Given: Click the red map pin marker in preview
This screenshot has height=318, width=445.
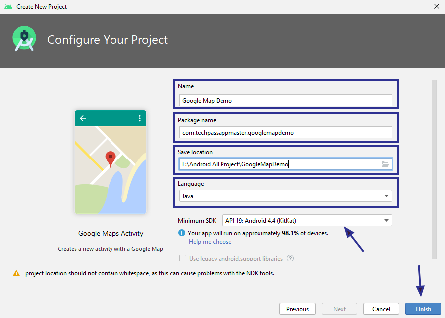Looking at the screenshot, I should (111, 159).
